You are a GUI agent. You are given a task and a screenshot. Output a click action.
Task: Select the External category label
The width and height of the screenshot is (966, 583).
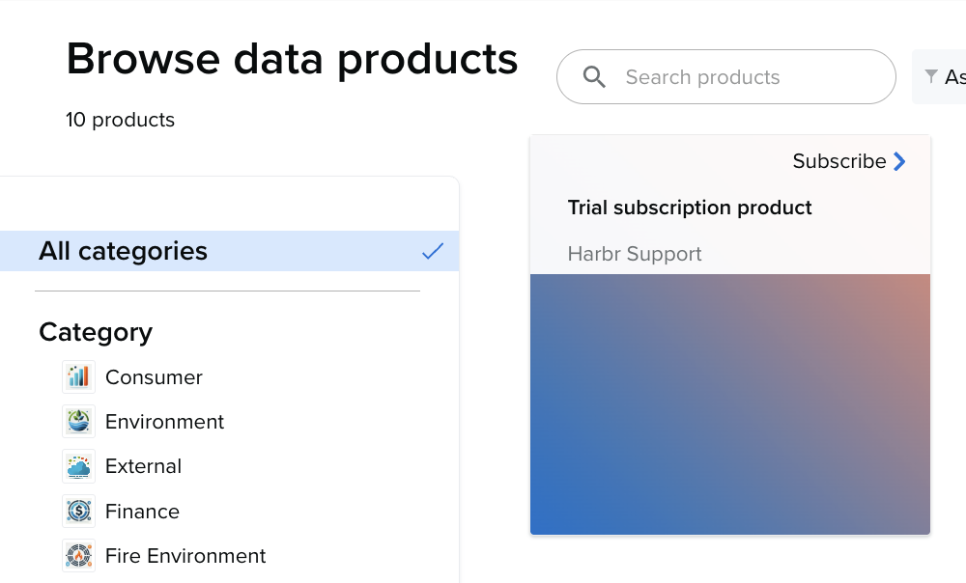coord(143,466)
